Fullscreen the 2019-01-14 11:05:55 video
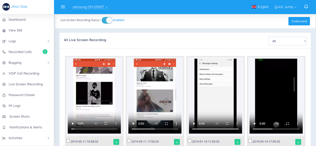Screen dimensions: 316x146 coord(227,123)
